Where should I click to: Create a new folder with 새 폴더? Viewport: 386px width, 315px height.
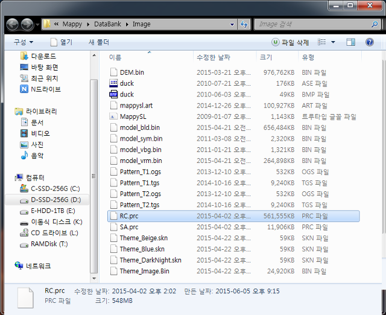point(99,42)
